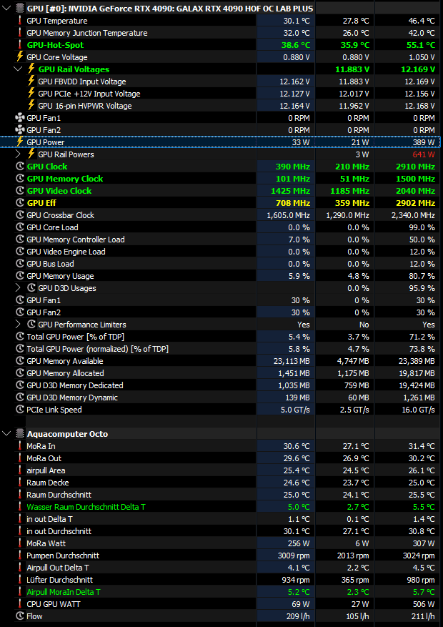Click the chip icon beside Aquacomputer Octo
Image resolution: width=443 pixels, height=627 pixels.
19,433
